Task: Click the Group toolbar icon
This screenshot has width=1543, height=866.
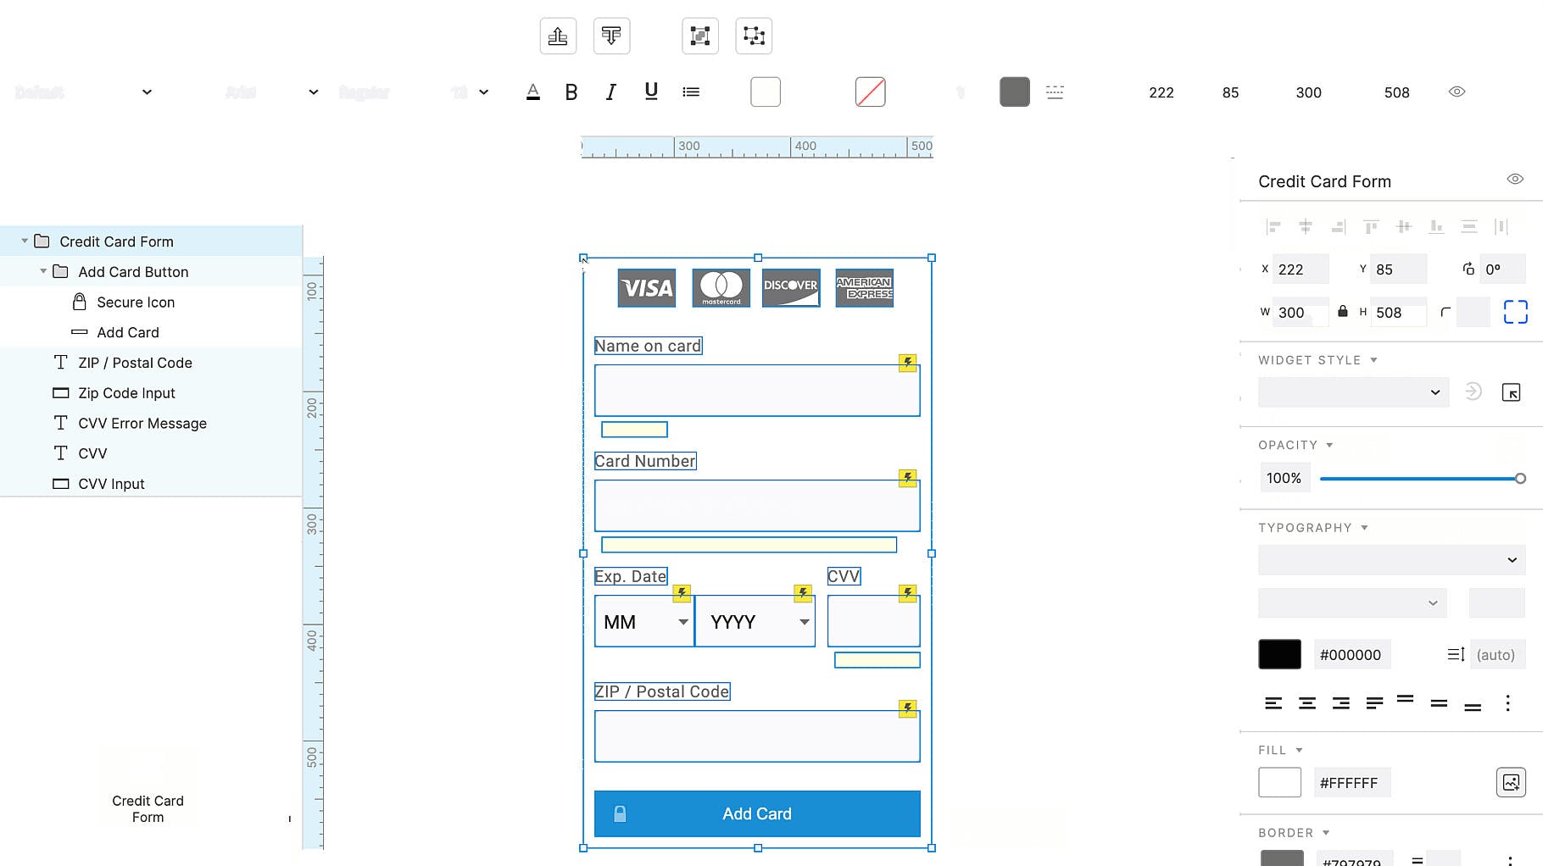Action: [x=700, y=36]
